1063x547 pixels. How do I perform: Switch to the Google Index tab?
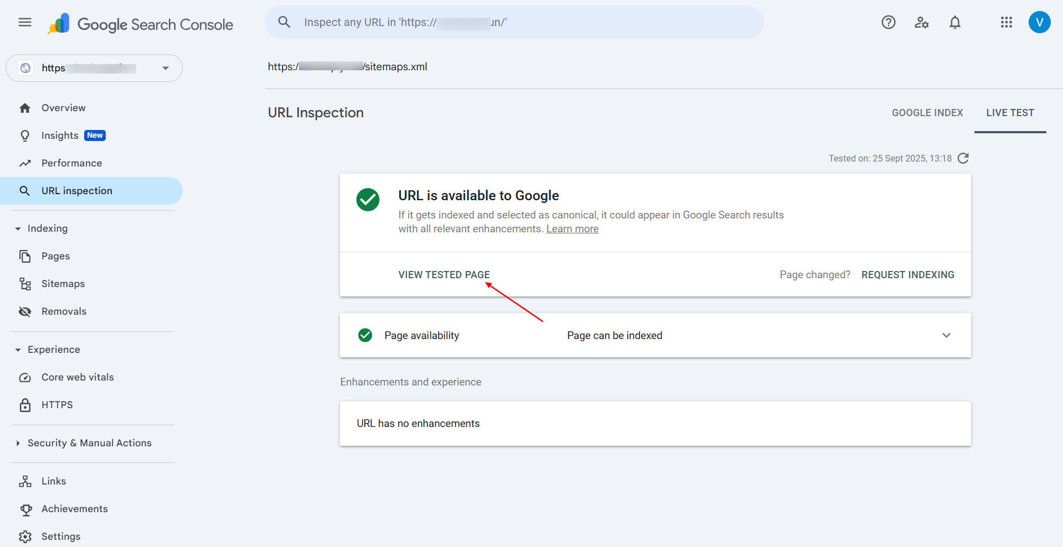[927, 113]
